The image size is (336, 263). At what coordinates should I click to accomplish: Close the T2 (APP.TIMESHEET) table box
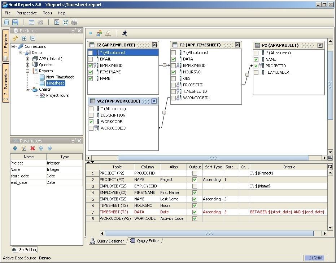(237, 45)
